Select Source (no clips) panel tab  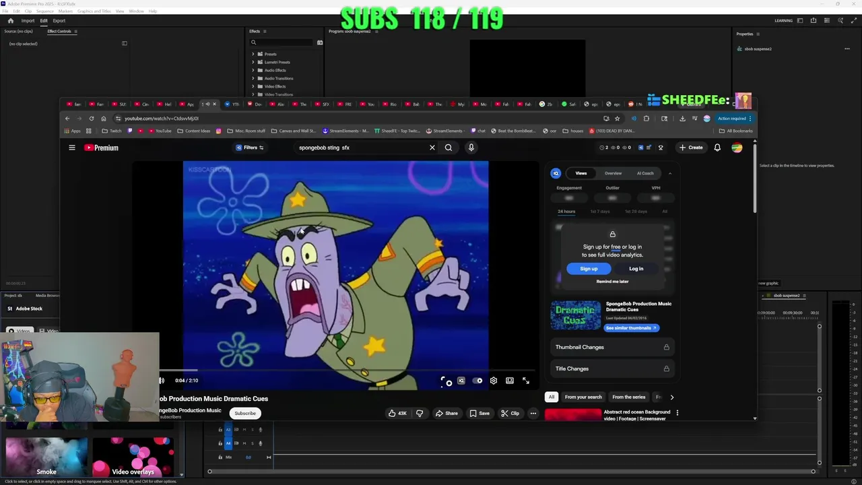pos(18,31)
